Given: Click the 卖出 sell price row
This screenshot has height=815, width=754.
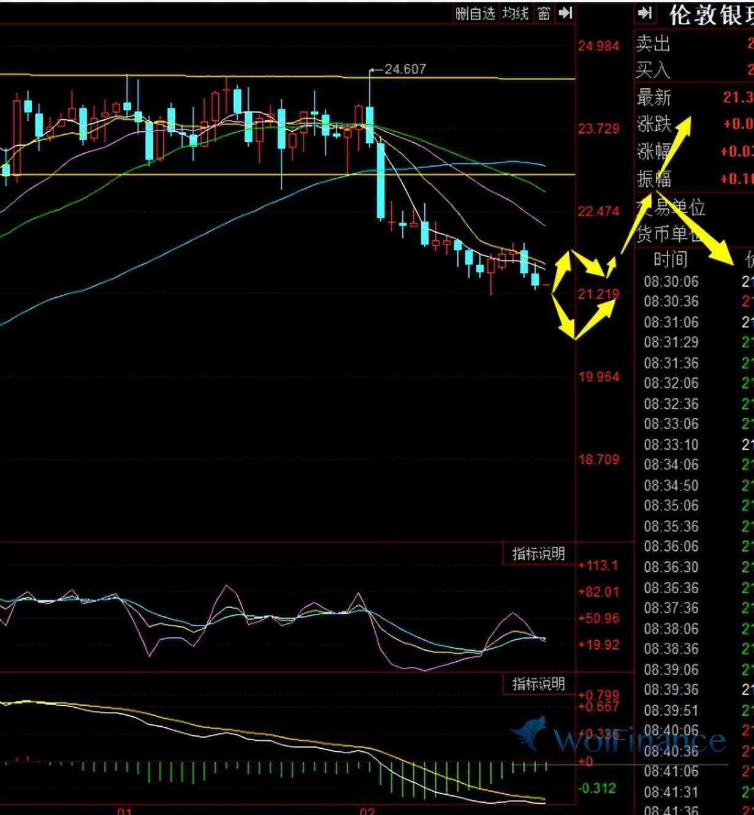Looking at the screenshot, I should coord(653,44).
